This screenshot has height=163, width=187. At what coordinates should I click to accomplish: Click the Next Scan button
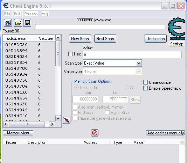pyautogui.click(x=105, y=39)
